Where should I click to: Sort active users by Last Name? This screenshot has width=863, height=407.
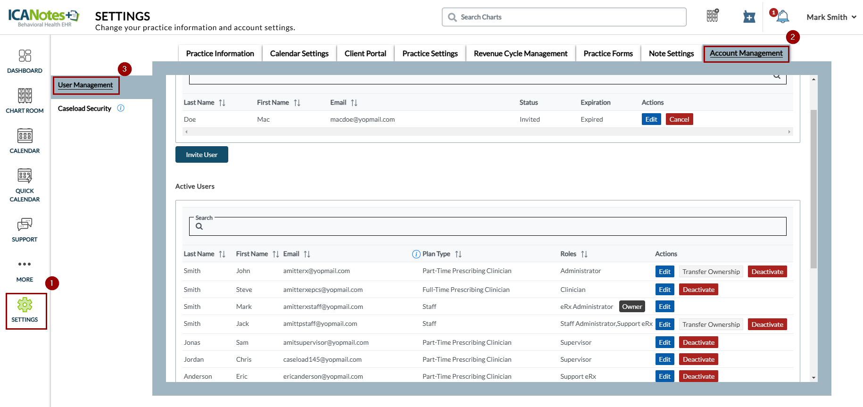coord(222,254)
